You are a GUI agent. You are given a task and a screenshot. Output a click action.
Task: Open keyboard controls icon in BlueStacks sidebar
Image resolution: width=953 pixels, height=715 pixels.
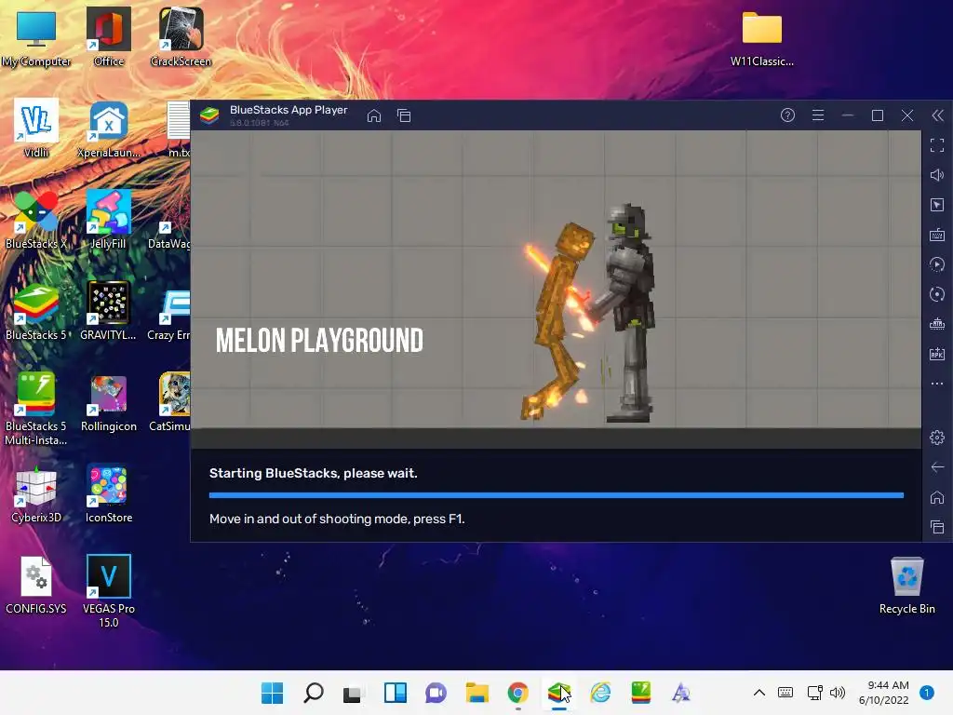point(937,235)
